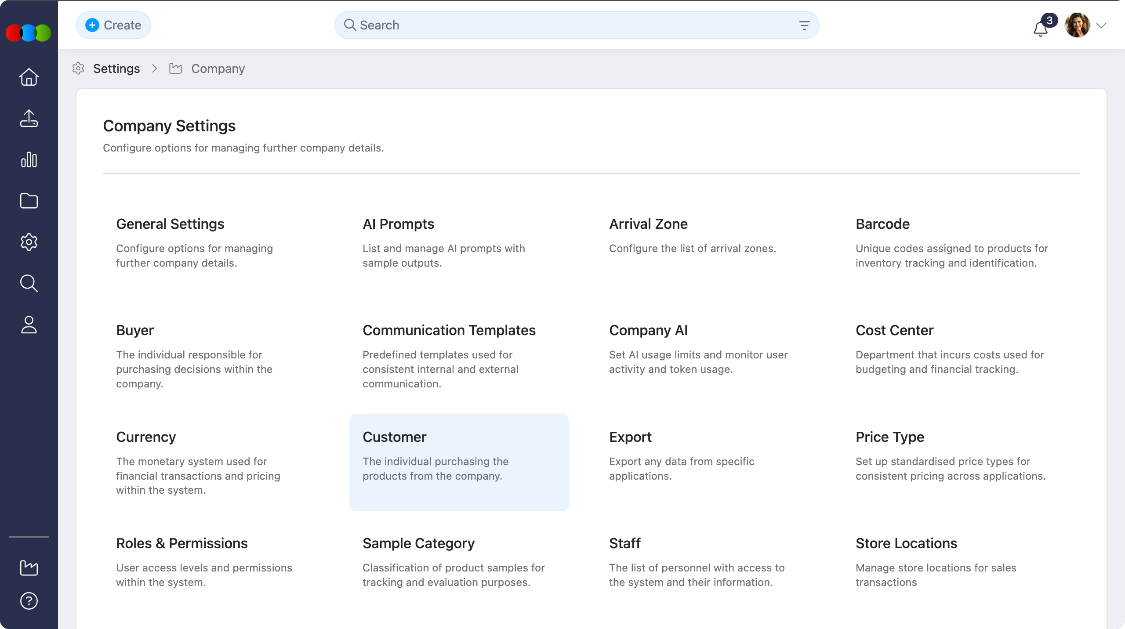Open the Help question-mark icon
Viewport: 1125px width, 629px height.
(x=28, y=601)
